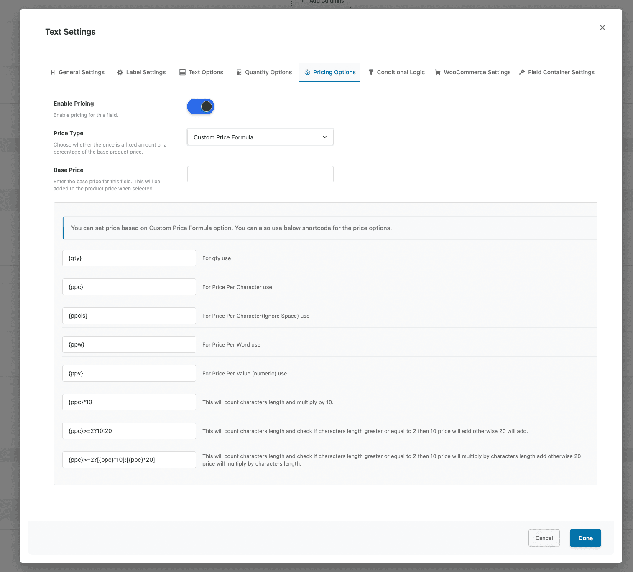Click the Quantity Options calculator icon
Image resolution: width=633 pixels, height=572 pixels.
(x=239, y=72)
